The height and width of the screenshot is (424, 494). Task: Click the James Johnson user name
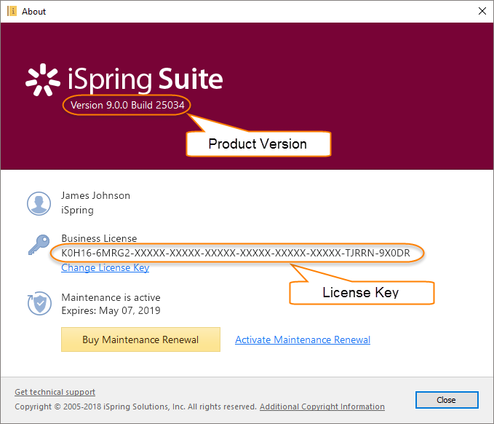(x=95, y=195)
